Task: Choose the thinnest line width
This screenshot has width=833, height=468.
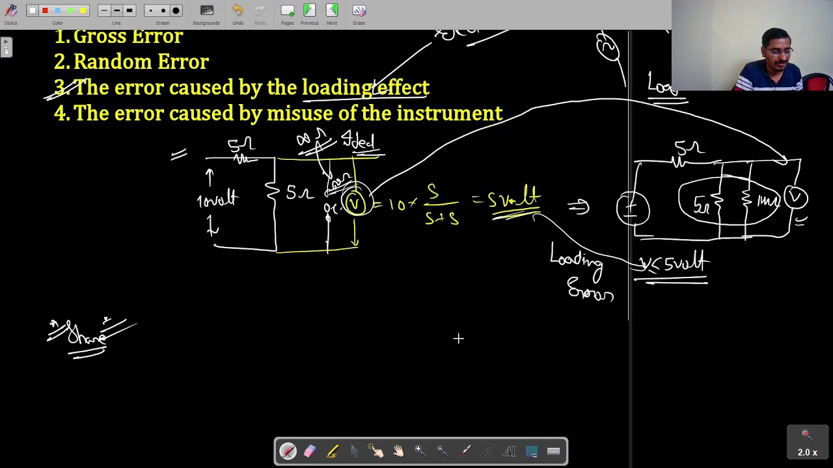Action: 103,10
